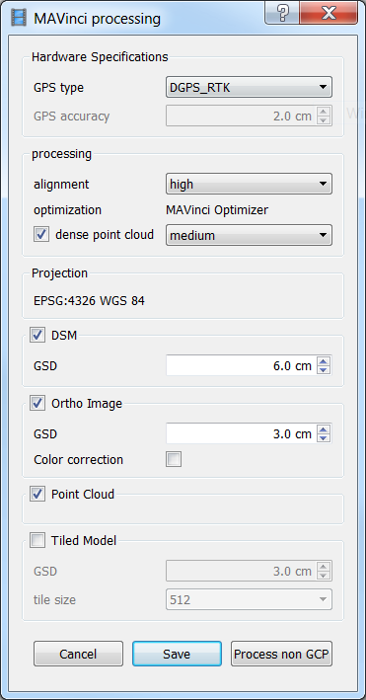Enable the Tiled Model checkbox

pos(37,540)
